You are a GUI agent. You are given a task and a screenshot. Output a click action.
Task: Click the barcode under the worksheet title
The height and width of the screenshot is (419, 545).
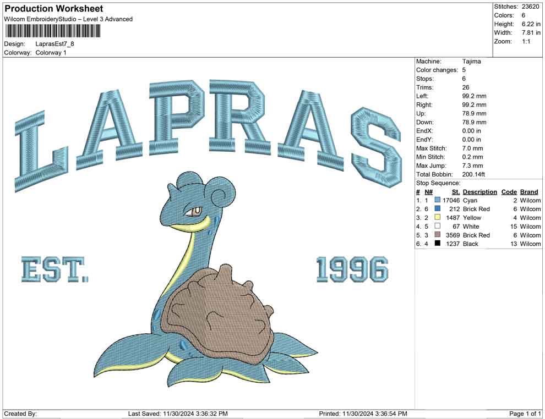tap(52, 31)
